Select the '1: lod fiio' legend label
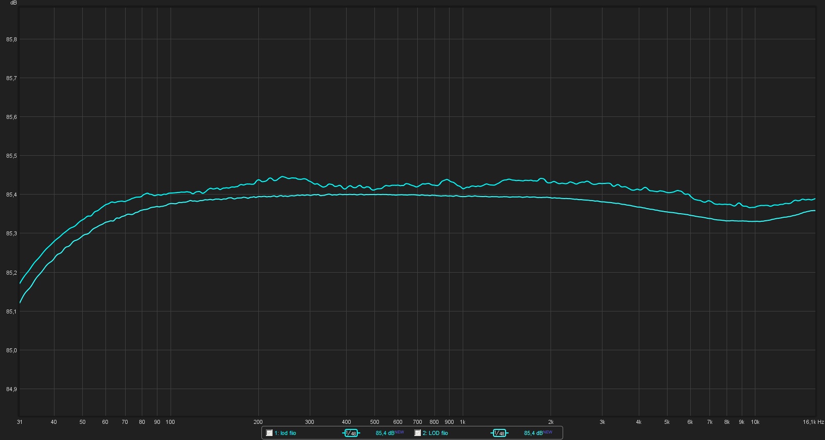 285,433
